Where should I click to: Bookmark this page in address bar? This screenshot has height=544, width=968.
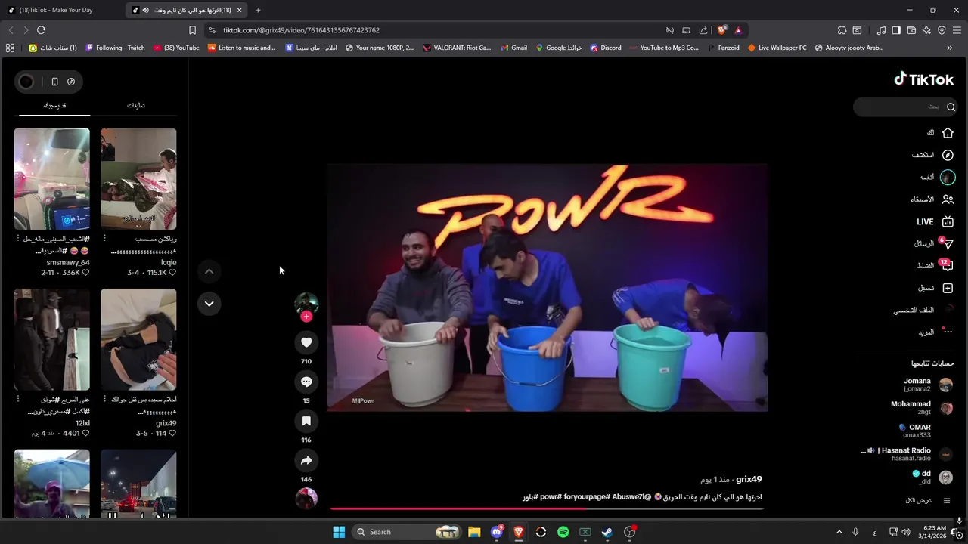pos(192,30)
